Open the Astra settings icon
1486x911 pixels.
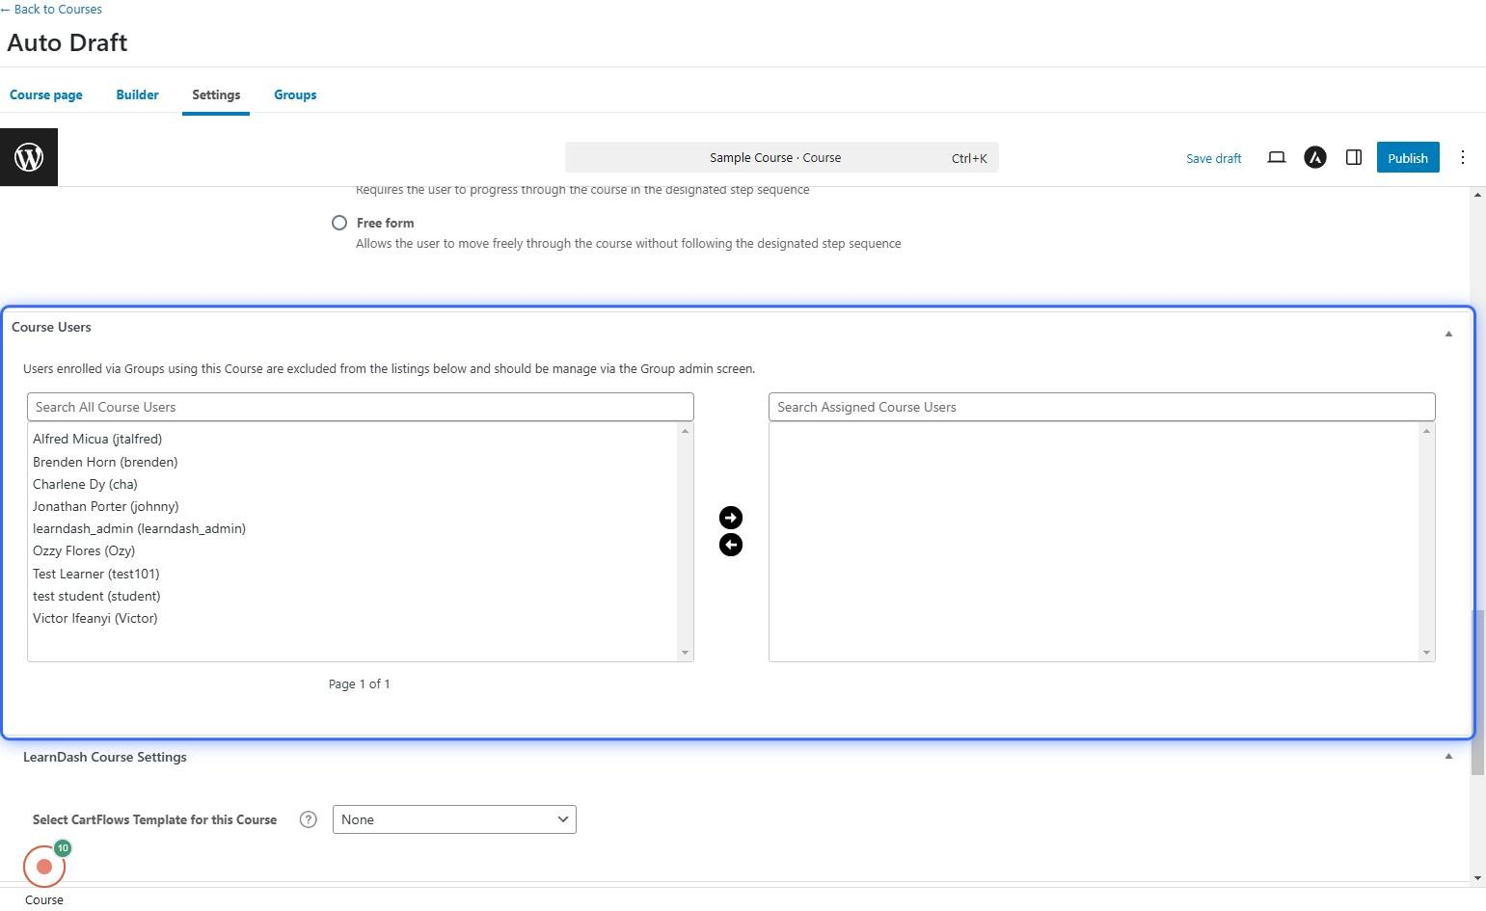tap(1314, 157)
